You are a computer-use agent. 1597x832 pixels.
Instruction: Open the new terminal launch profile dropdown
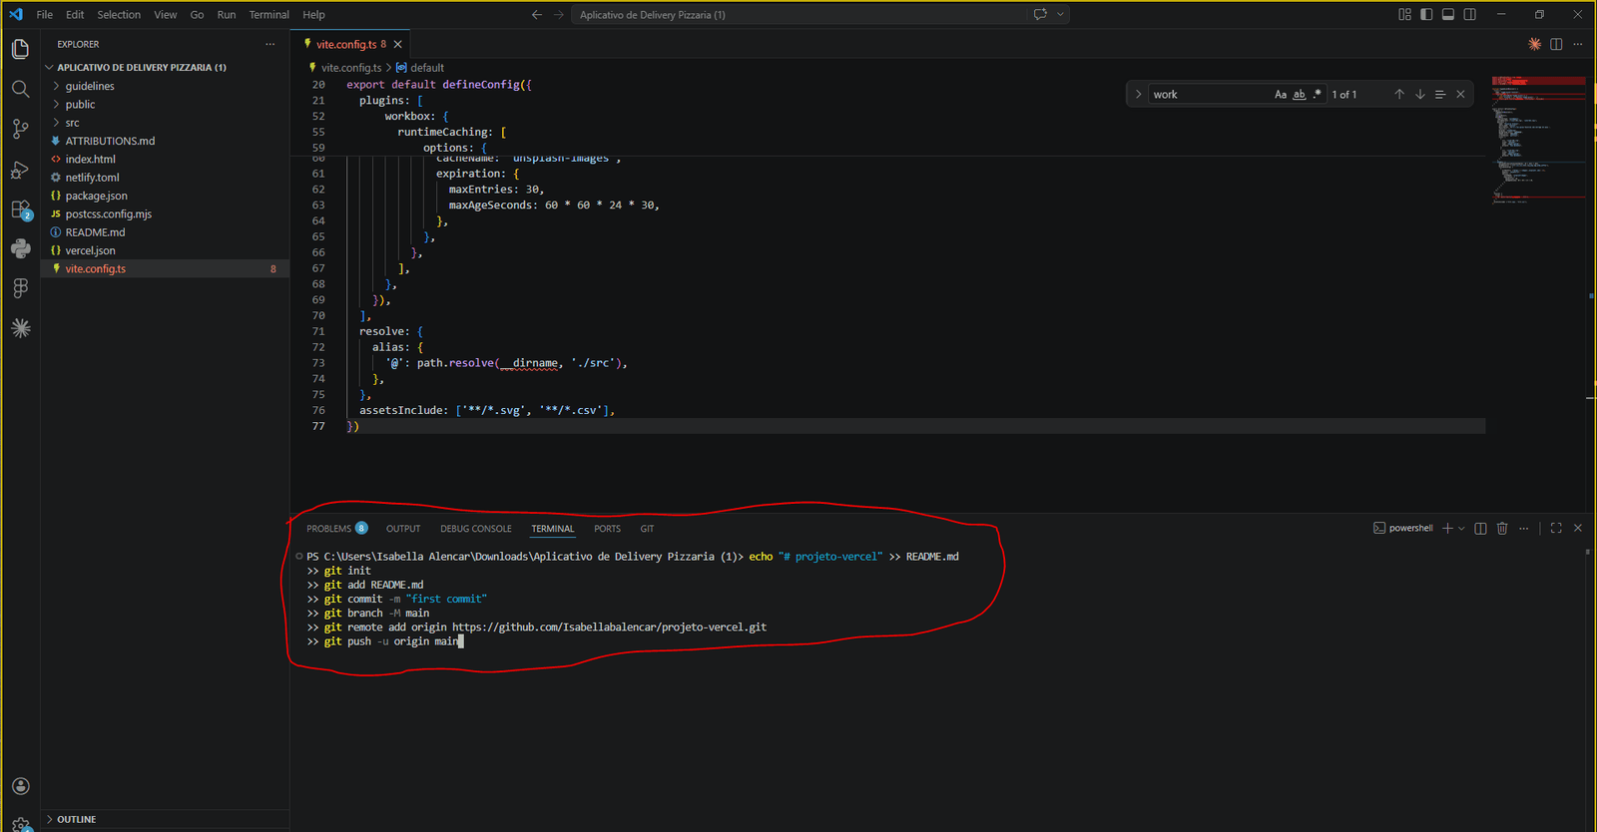(x=1462, y=529)
